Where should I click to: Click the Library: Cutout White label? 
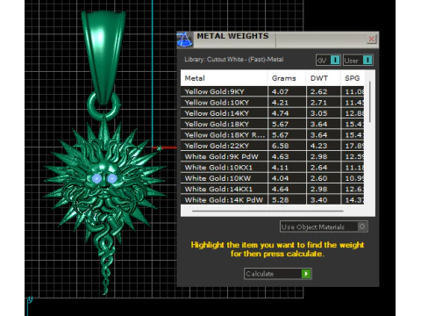pos(234,60)
